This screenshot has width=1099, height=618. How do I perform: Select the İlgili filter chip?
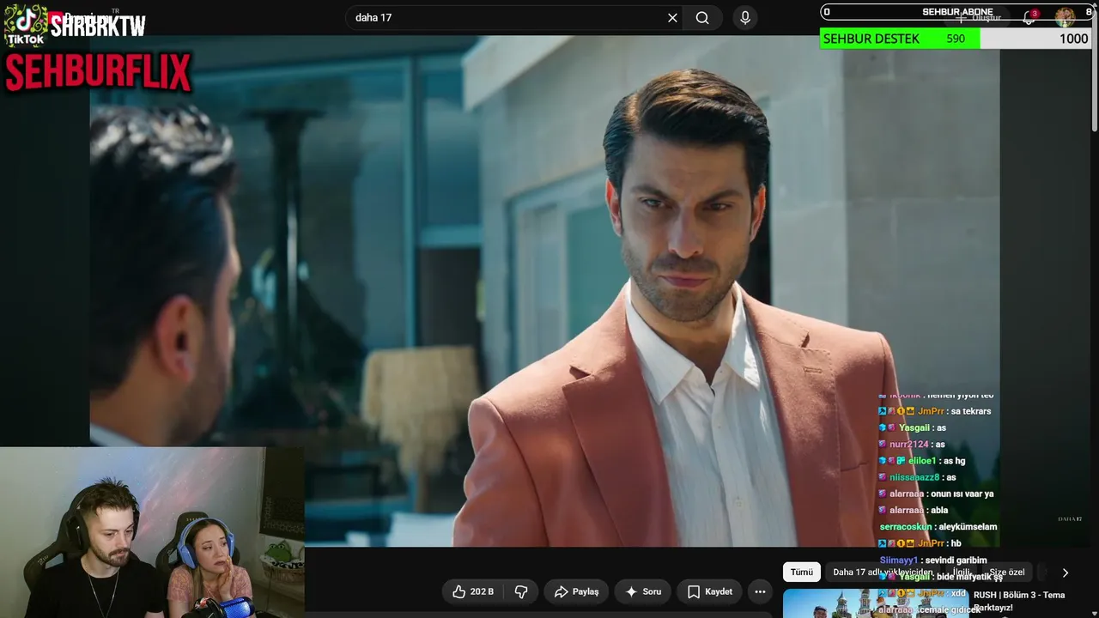(x=962, y=573)
